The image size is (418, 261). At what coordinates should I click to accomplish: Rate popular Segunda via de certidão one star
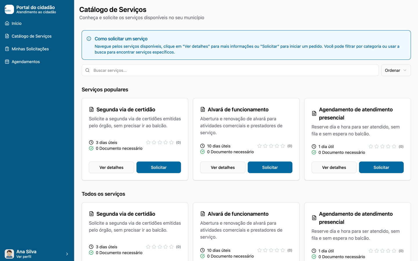pyautogui.click(x=148, y=142)
